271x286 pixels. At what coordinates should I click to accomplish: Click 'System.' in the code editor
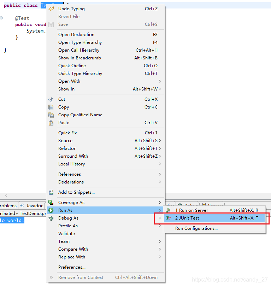[36, 31]
